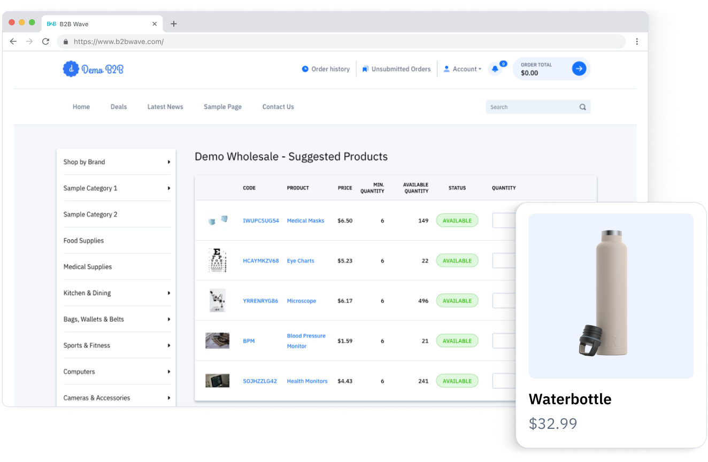Viewport: 708px width, 462px height.
Task: Select Medical Supplies in the sidebar
Action: point(88,267)
